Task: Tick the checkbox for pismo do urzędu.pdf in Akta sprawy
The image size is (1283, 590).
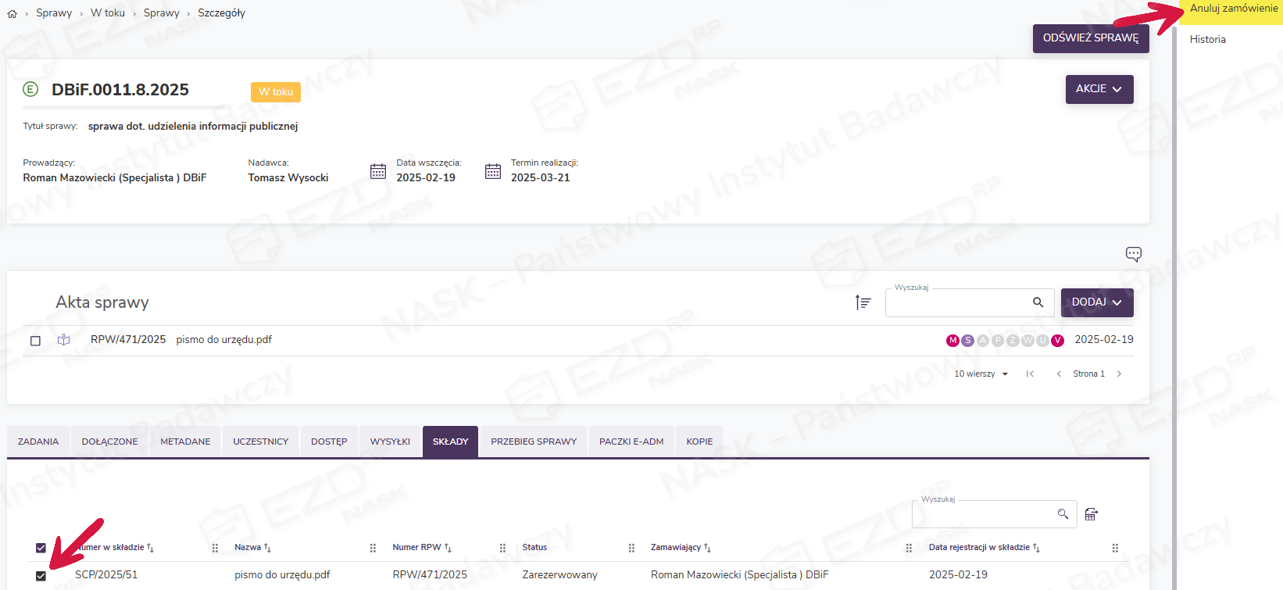Action: [x=35, y=341]
